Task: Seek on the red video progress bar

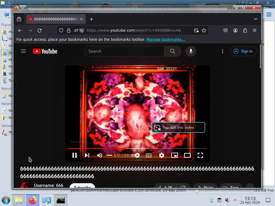Action: click(137, 148)
